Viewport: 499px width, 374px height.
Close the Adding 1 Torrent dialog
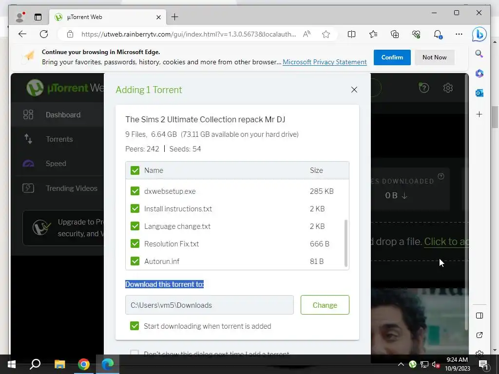pyautogui.click(x=354, y=90)
